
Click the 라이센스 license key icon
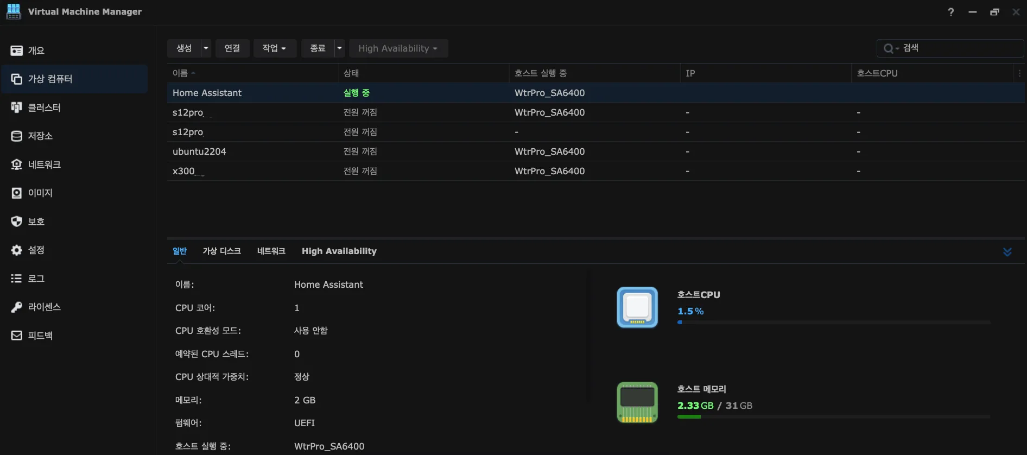[17, 307]
